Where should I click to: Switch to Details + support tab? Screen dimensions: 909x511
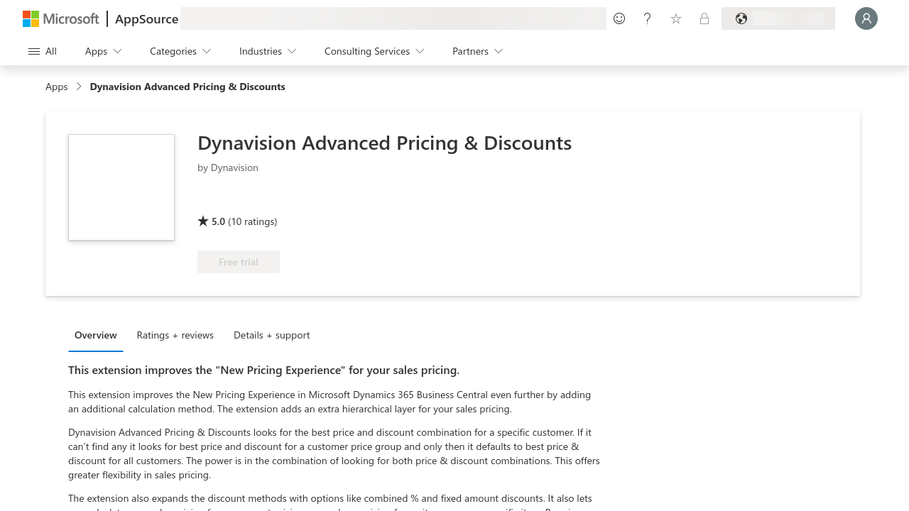tap(272, 335)
